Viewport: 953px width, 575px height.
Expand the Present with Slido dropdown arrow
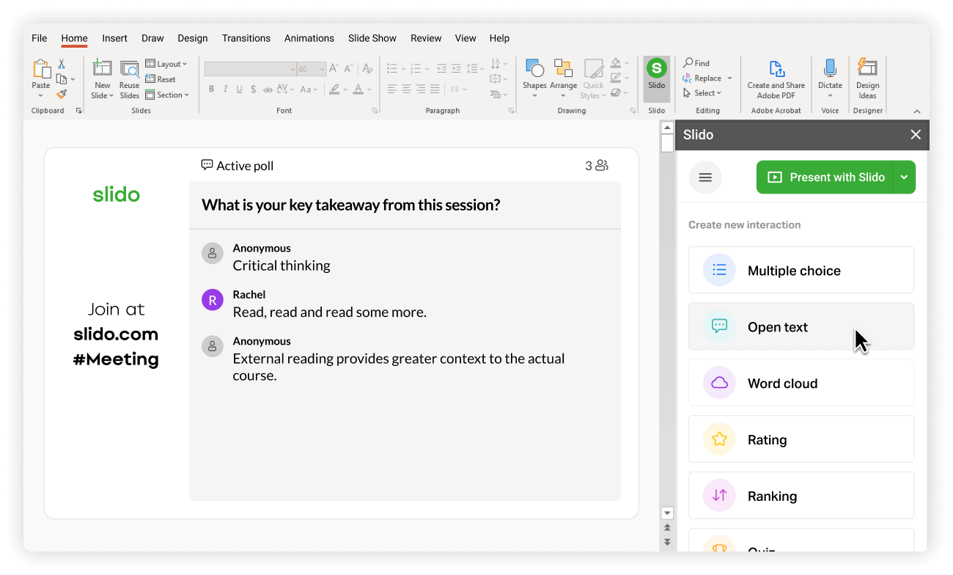point(904,177)
